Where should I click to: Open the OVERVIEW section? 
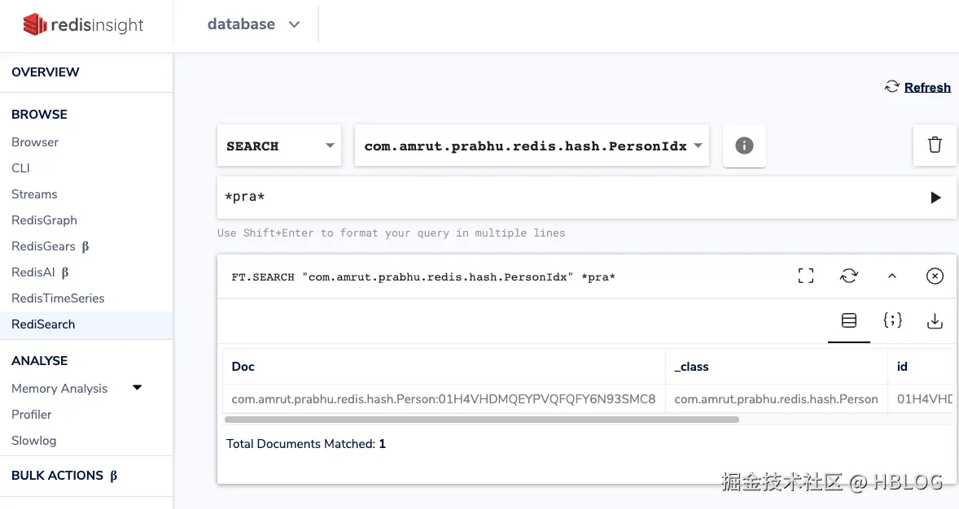tap(46, 72)
